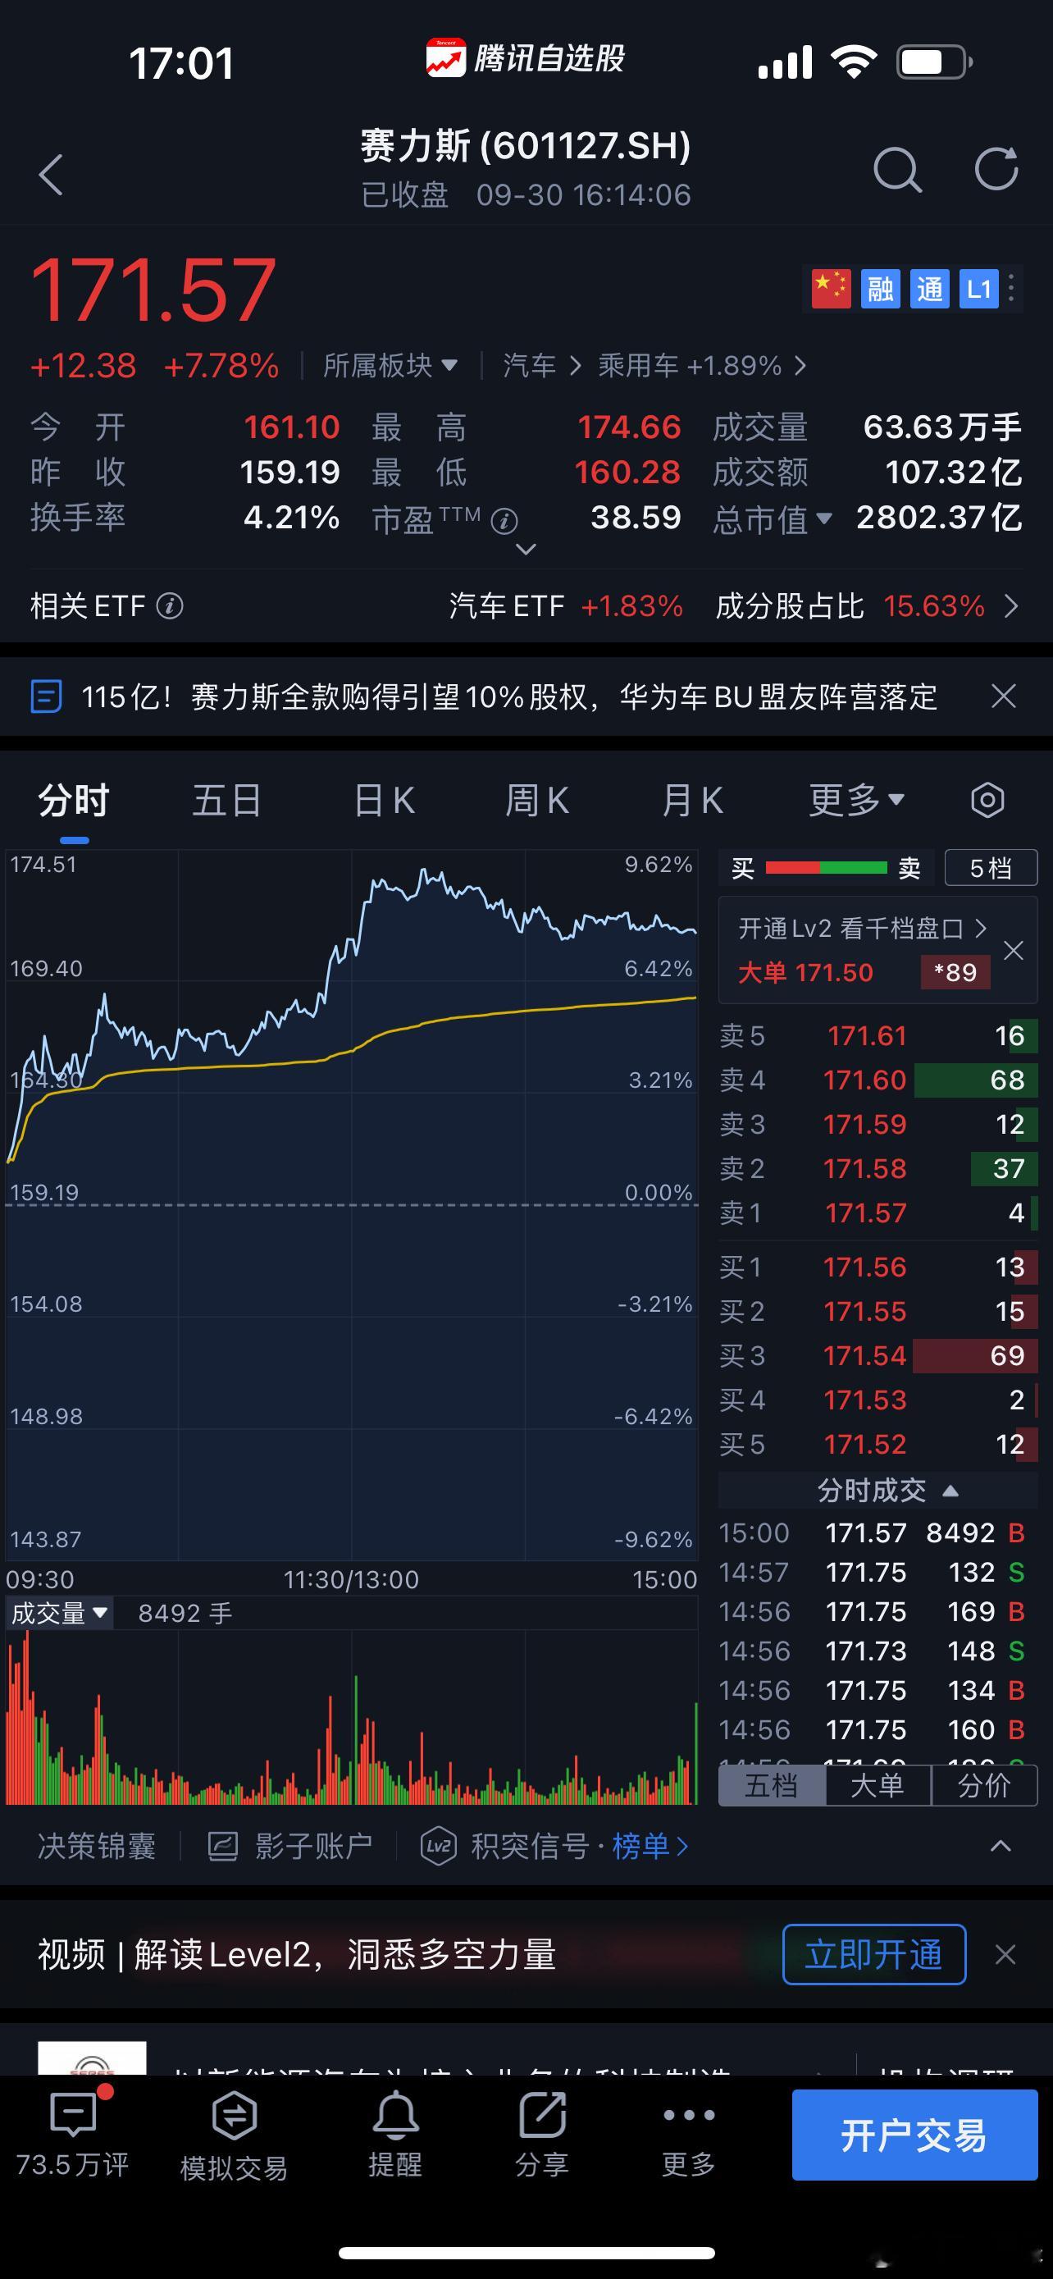Tap the intraday price chart
1053x2279 pixels.
352,1205
